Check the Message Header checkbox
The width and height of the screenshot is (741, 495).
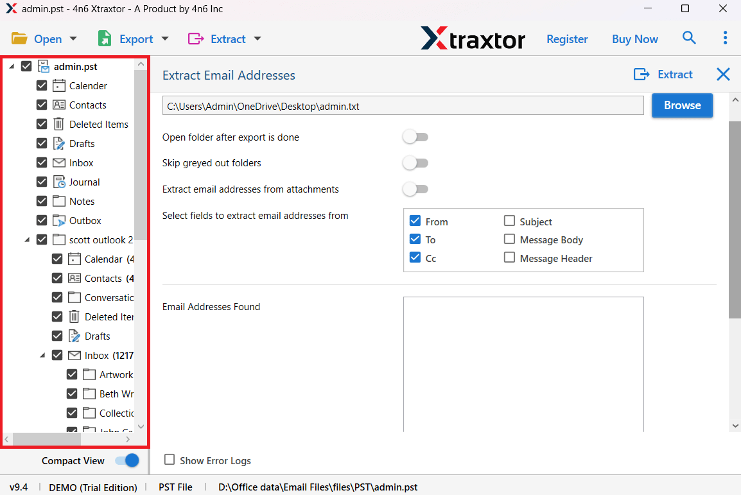(x=509, y=257)
